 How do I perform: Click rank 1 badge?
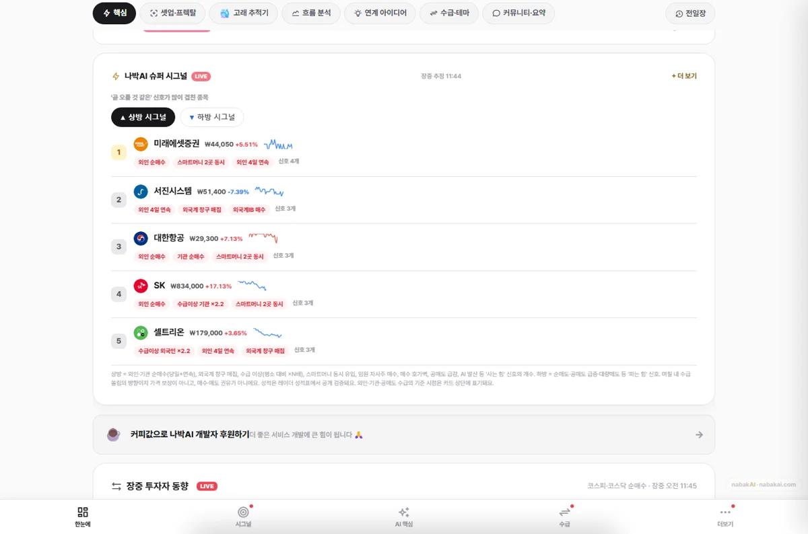point(119,153)
